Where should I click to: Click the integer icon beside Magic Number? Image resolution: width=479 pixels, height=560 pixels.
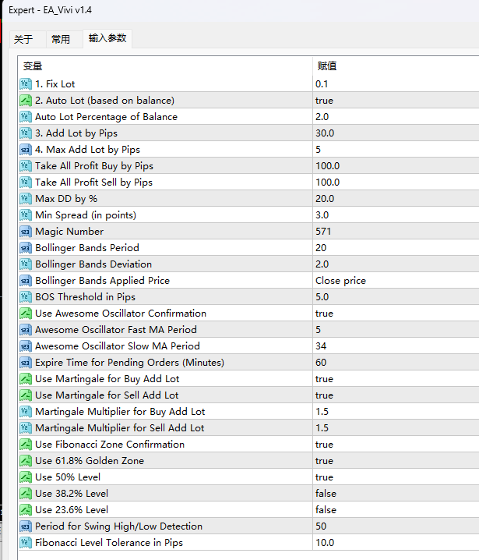[x=25, y=232]
